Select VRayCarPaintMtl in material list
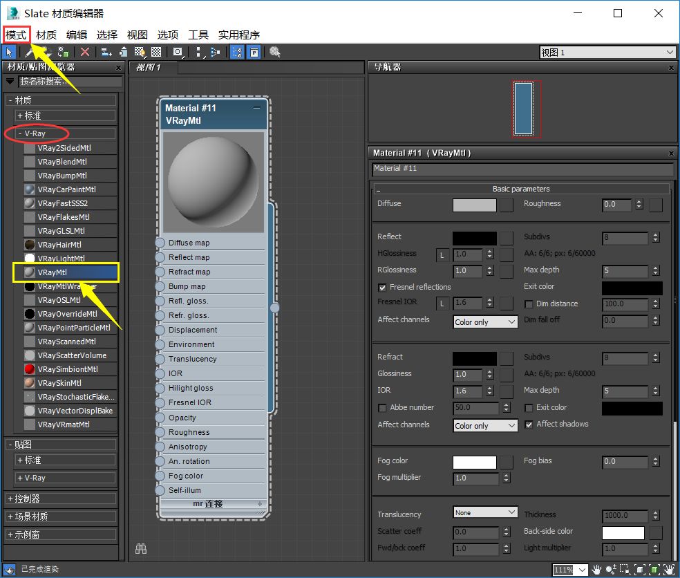This screenshot has width=680, height=578. point(70,189)
